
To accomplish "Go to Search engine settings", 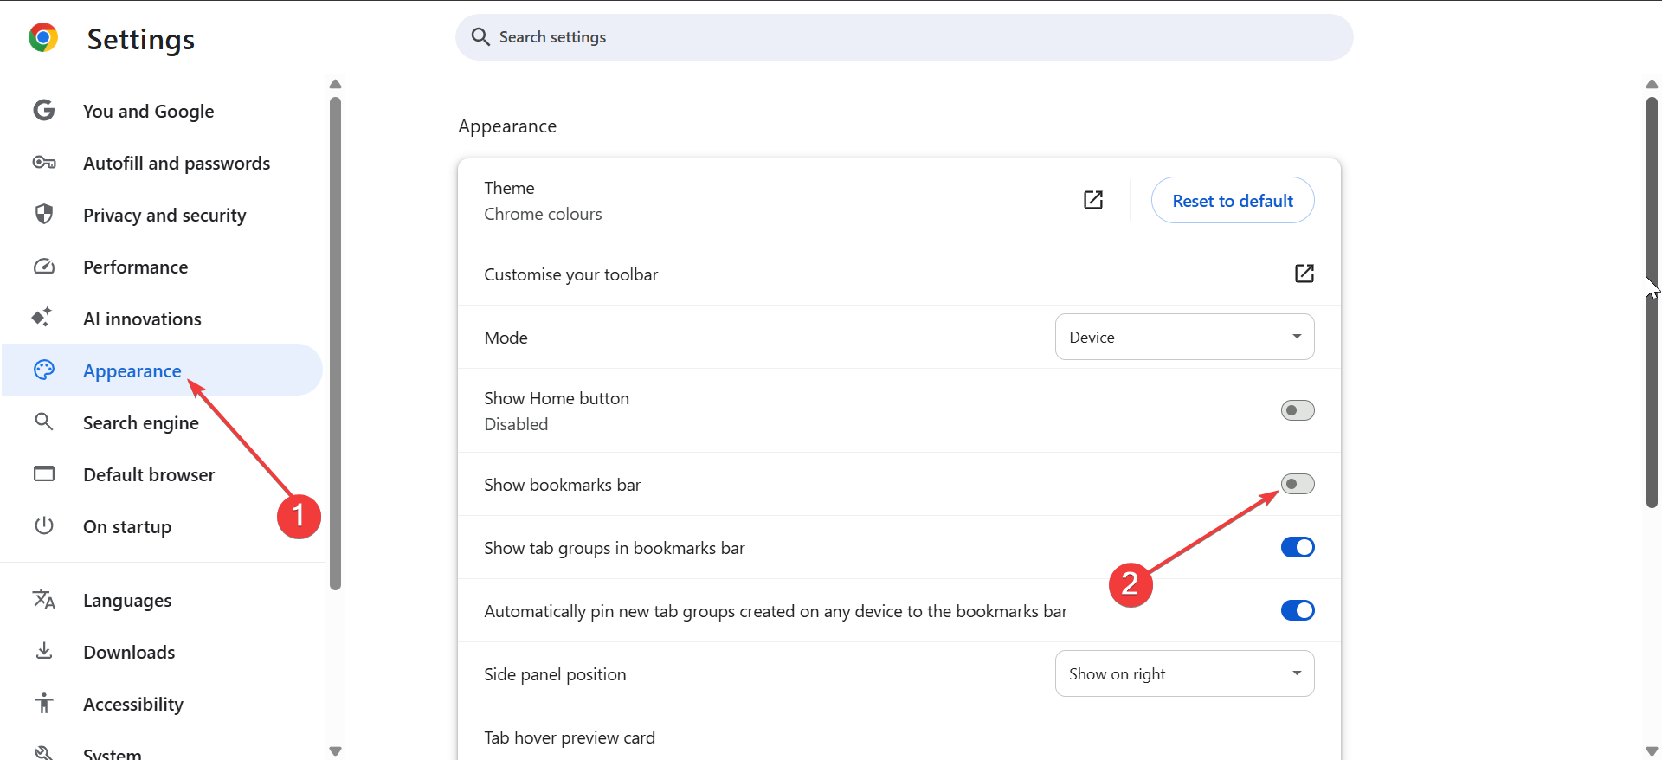I will [x=141, y=423].
